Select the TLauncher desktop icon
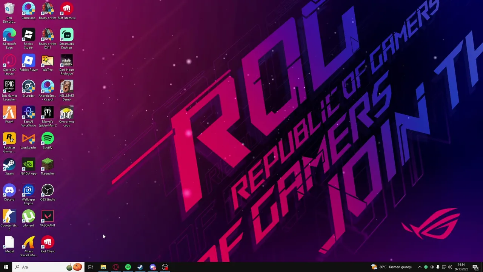This screenshot has width=483, height=272. tap(48, 167)
